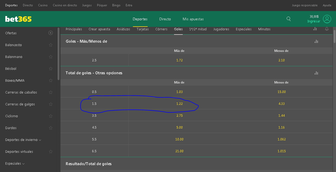Image resolution: width=336 pixels, height=172 pixels.
Task: Select Menos de 3.5 odds 1.44
Action: click(281, 116)
